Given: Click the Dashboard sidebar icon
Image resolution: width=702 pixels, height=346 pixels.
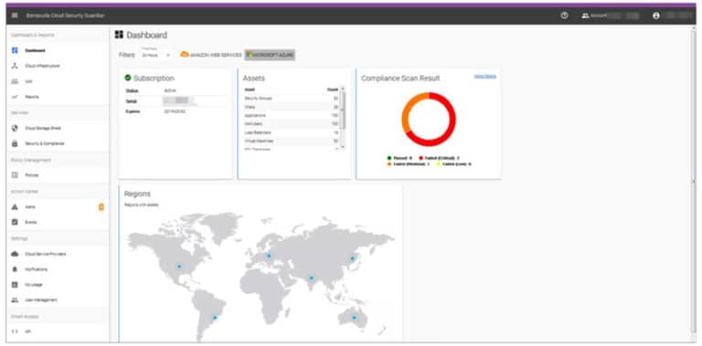Looking at the screenshot, I should (15, 50).
